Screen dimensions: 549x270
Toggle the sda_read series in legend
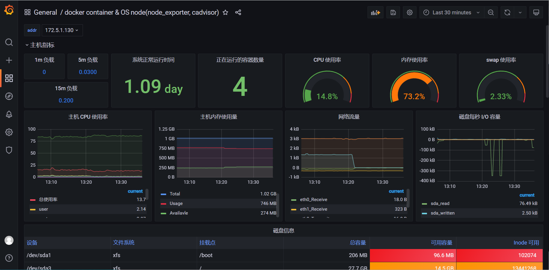[440, 203]
